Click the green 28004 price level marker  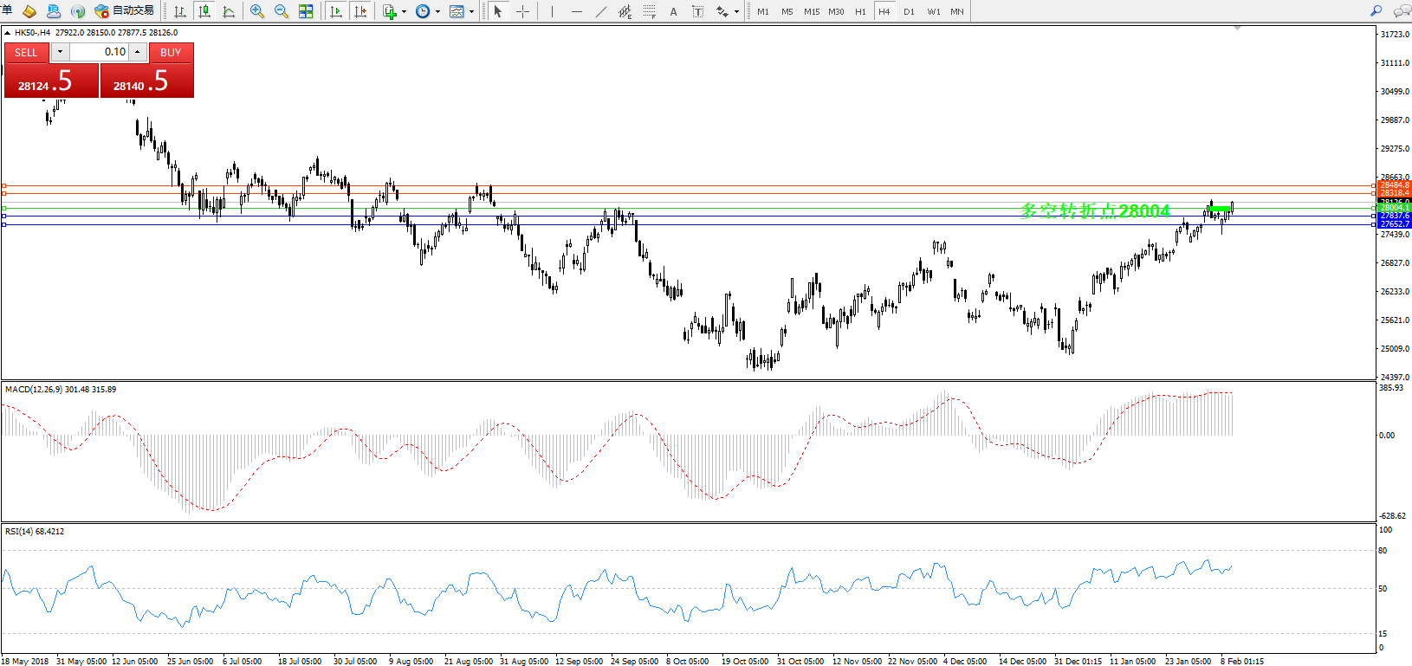tap(1394, 208)
